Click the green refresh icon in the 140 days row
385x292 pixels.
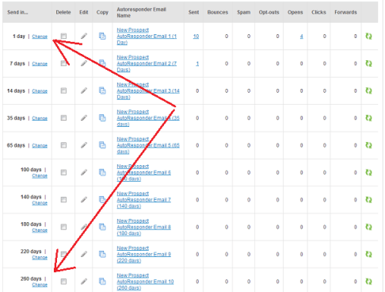(x=368, y=200)
